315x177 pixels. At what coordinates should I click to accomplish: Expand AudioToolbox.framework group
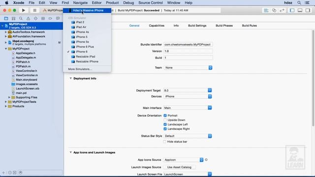pos(6,32)
